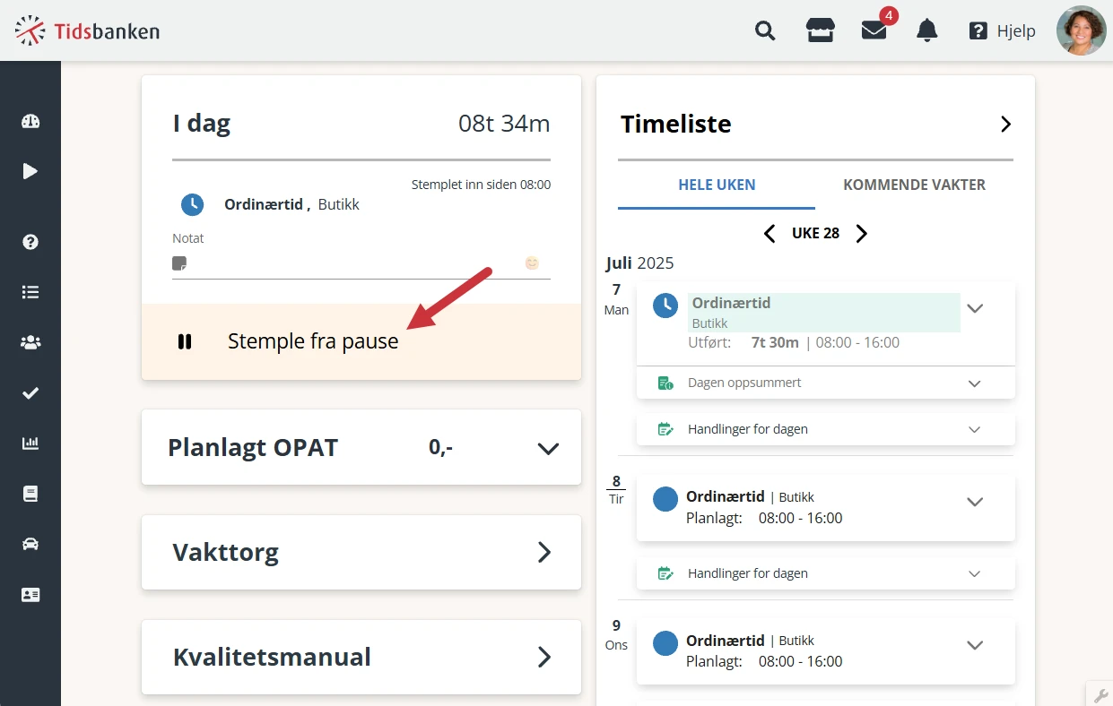This screenshot has width=1113, height=706.
Task: Open the emoji smiley in the Notat field
Action: click(532, 263)
